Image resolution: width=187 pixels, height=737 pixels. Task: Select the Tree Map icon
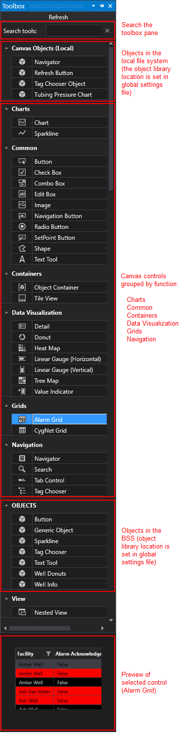tap(22, 381)
